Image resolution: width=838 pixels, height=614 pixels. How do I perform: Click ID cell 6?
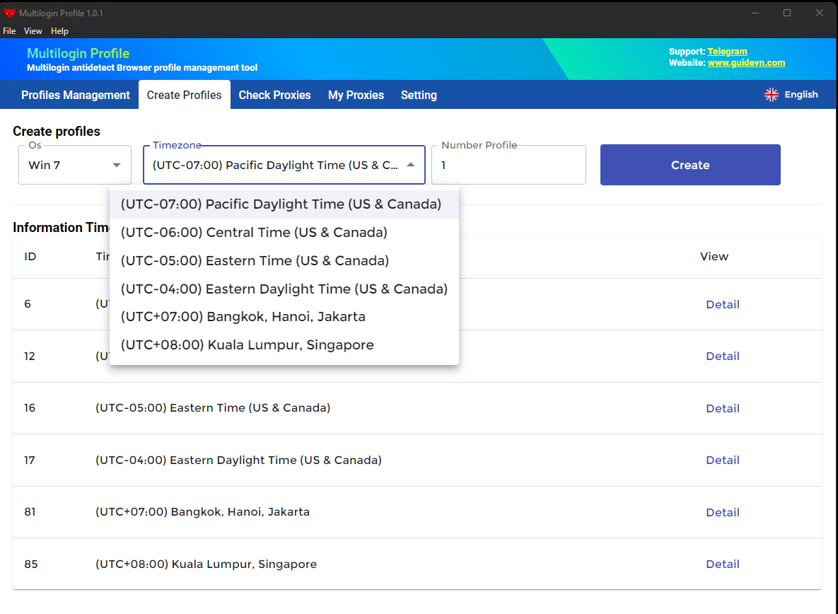[28, 304]
